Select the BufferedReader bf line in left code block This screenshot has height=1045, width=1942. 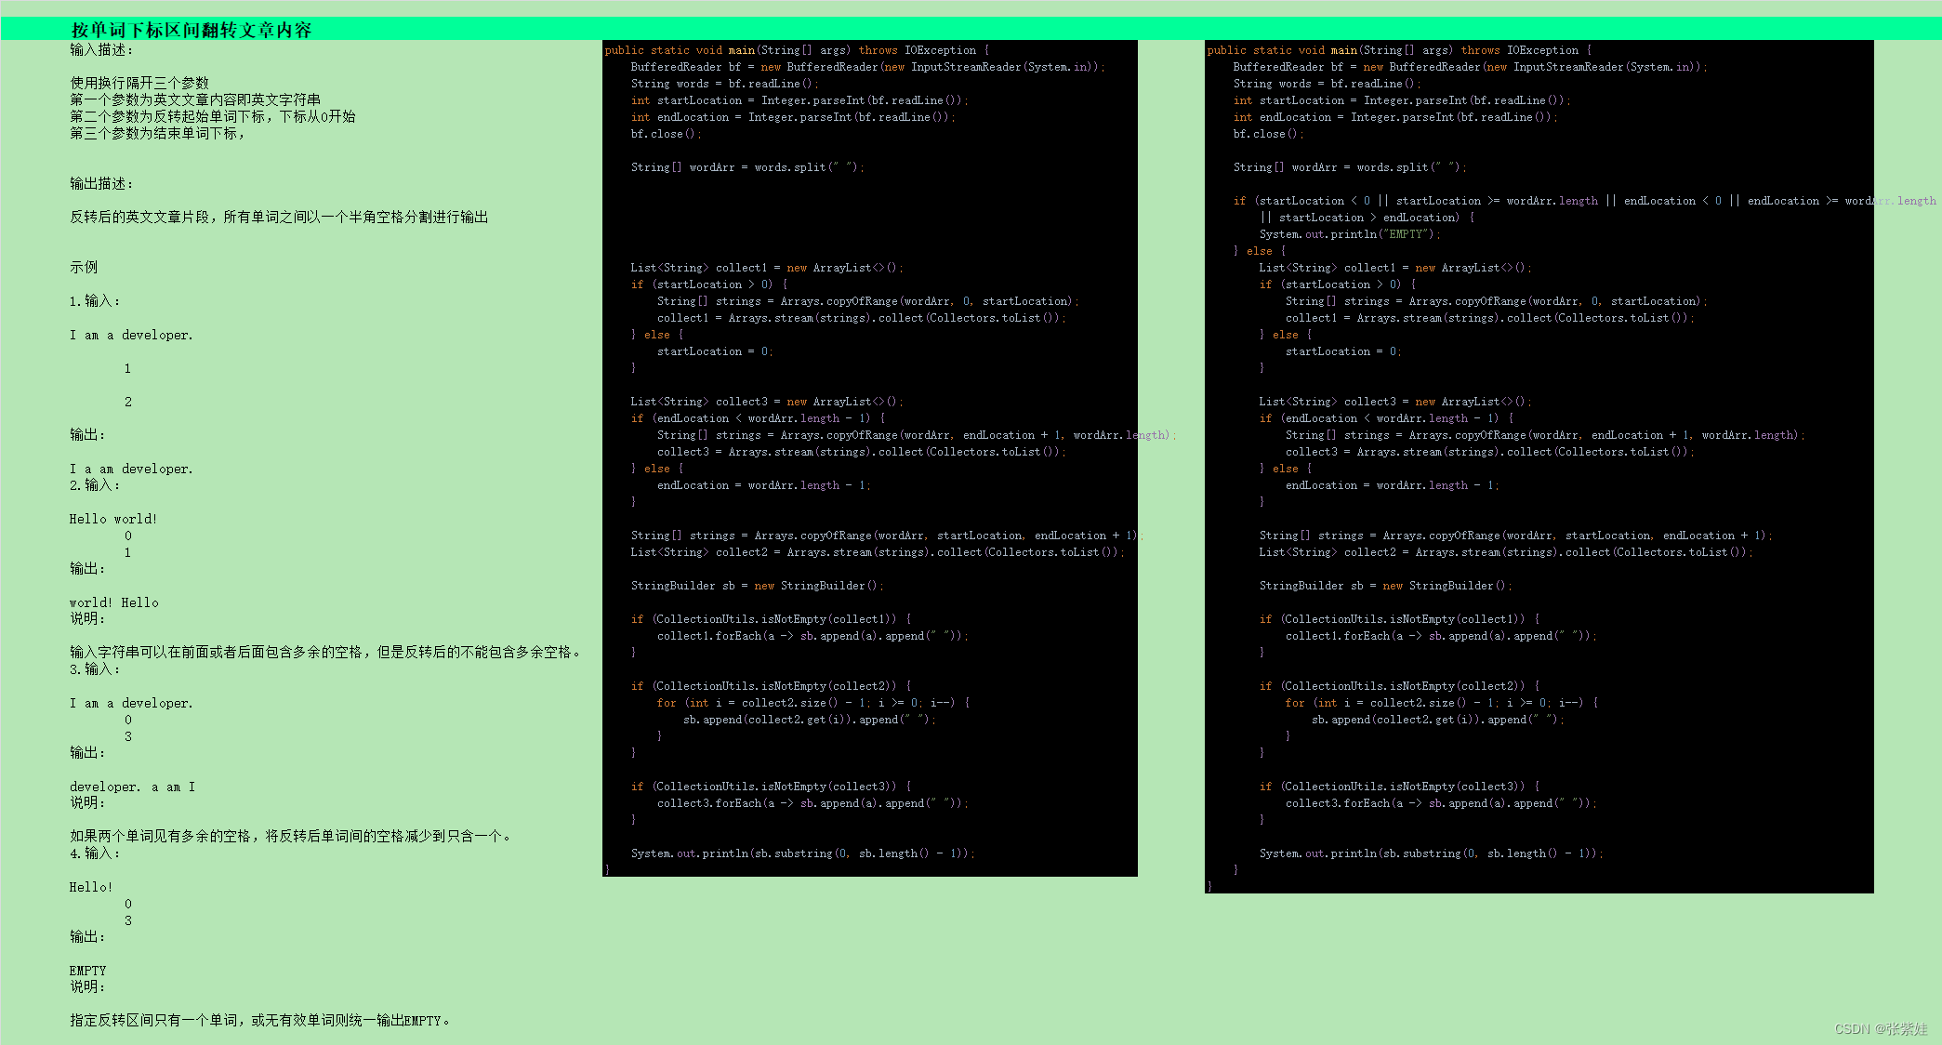868,67
